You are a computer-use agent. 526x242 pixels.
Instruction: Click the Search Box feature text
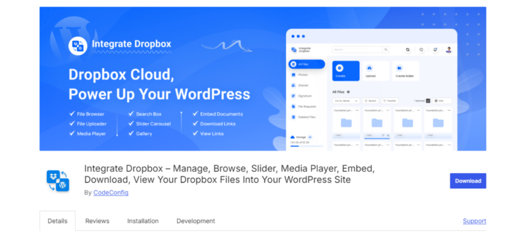pos(149,114)
